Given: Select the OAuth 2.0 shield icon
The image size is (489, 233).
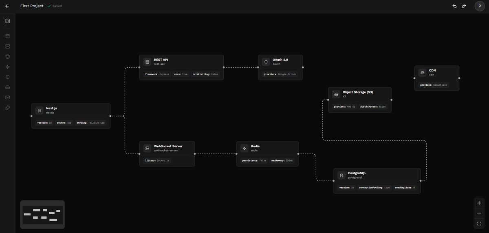Looking at the screenshot, I should point(266,62).
